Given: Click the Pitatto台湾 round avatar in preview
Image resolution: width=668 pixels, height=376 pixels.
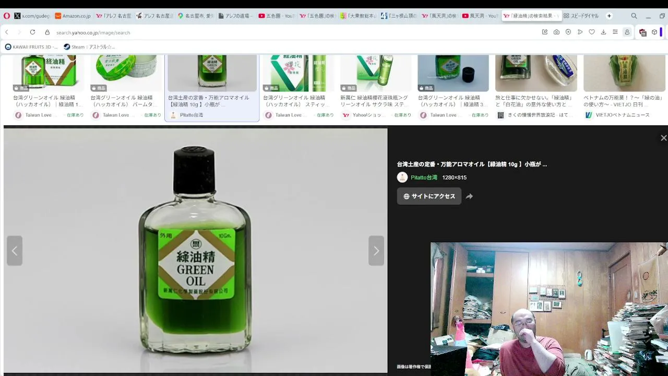Looking at the screenshot, I should pyautogui.click(x=402, y=178).
